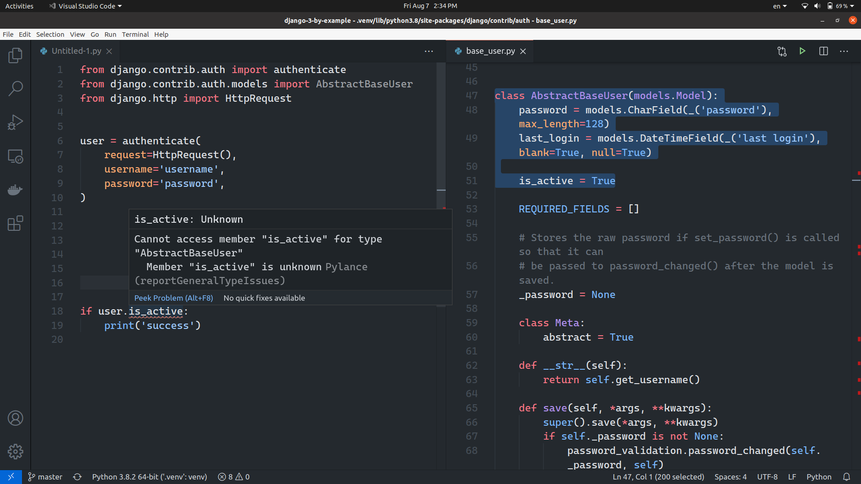Switch to the Untitled-1.py tab
This screenshot has width=861, height=484.
76,51
